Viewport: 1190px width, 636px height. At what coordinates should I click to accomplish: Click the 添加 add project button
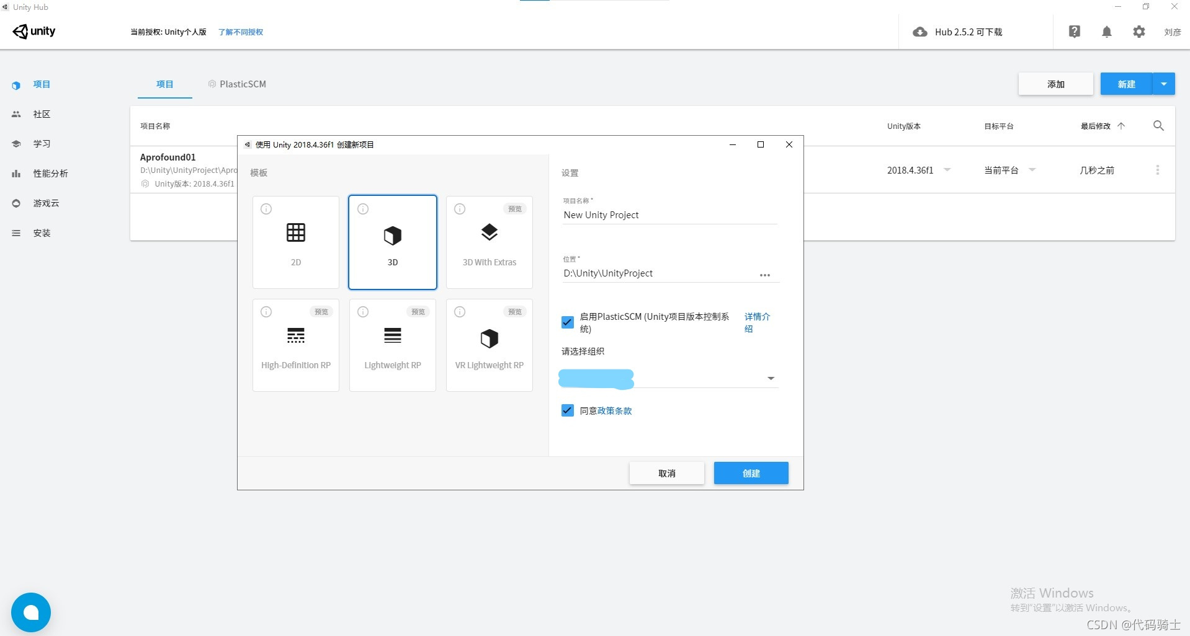1056,84
